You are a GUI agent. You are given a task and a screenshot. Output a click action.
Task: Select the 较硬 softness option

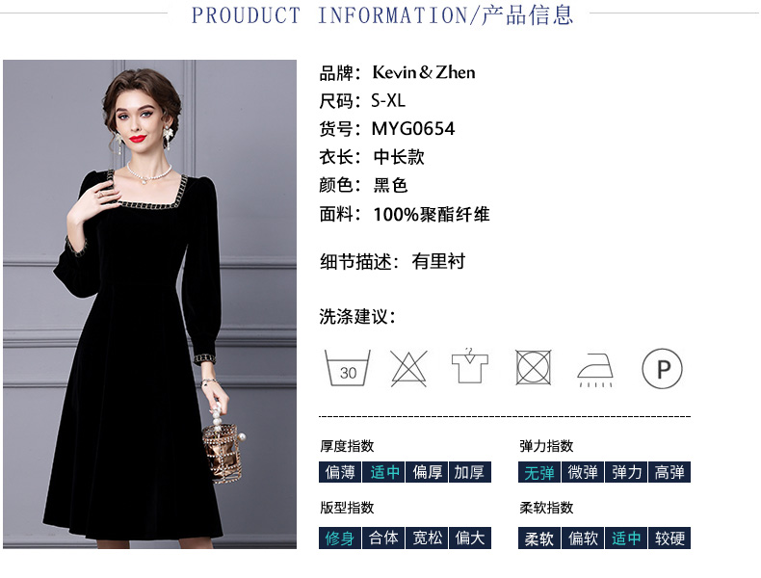[x=669, y=538]
